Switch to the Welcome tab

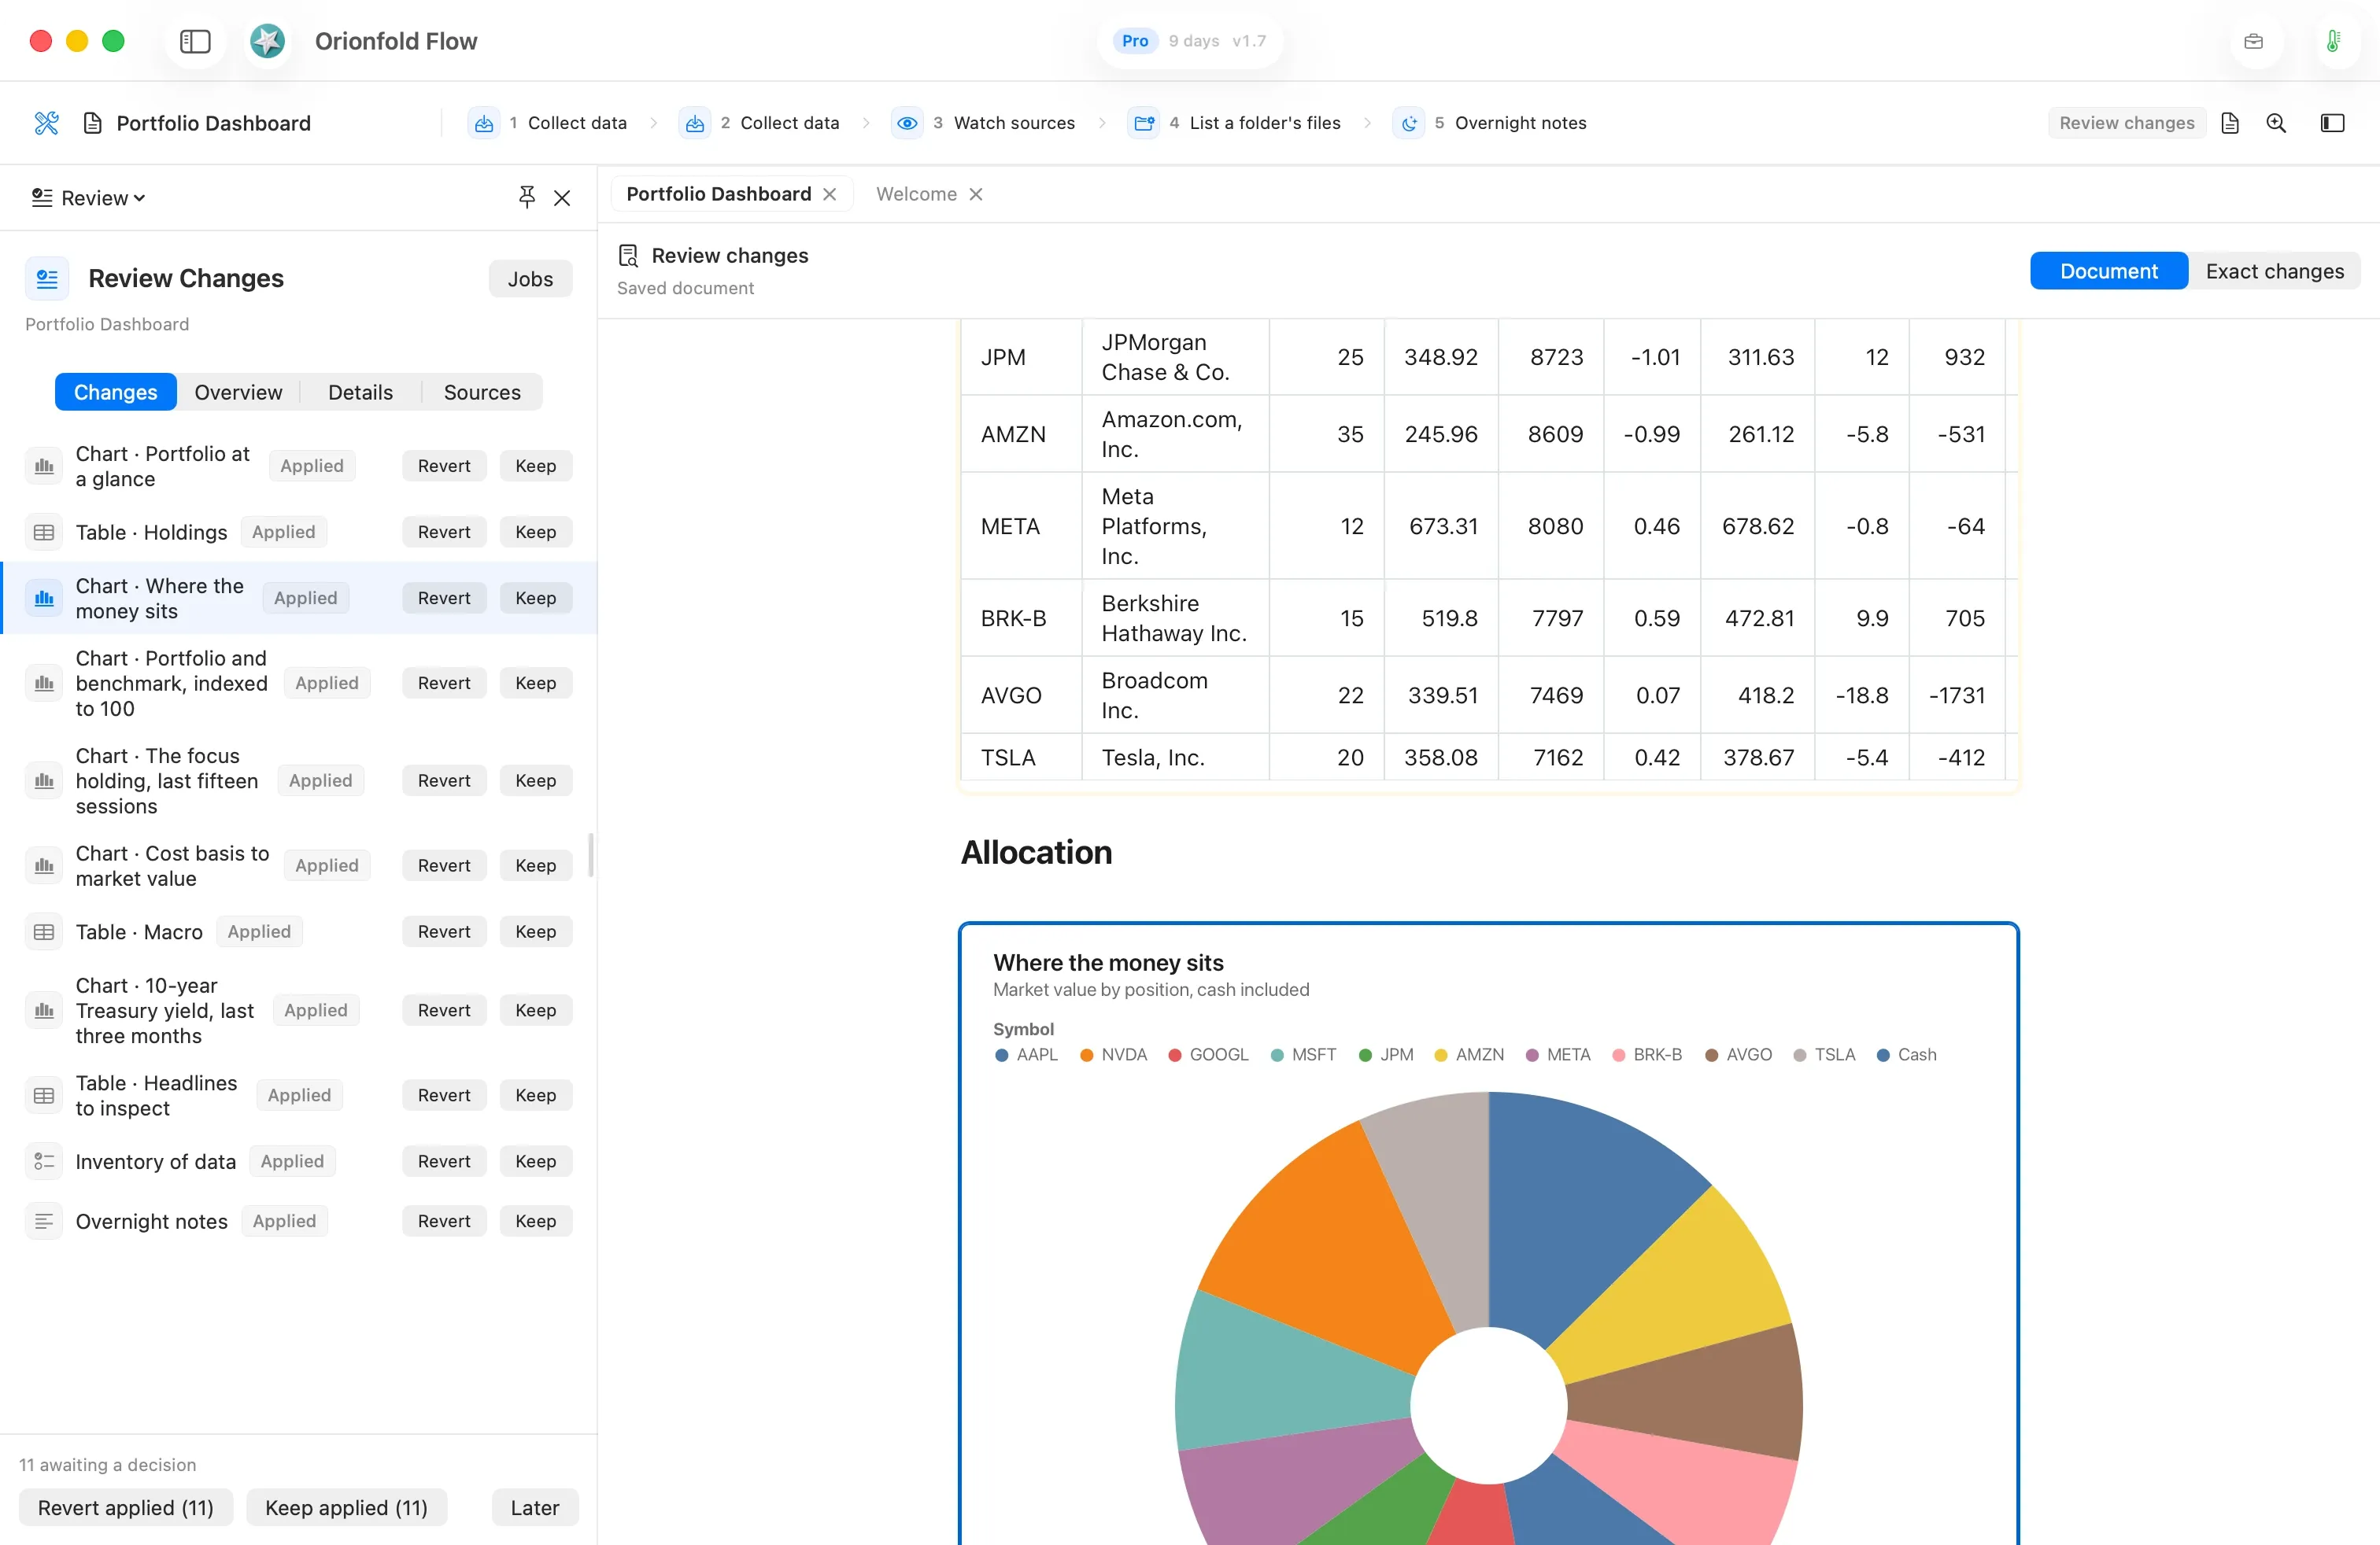click(916, 194)
